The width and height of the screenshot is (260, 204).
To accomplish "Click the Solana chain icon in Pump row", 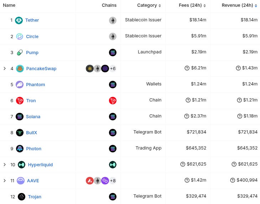I will click(113, 53).
